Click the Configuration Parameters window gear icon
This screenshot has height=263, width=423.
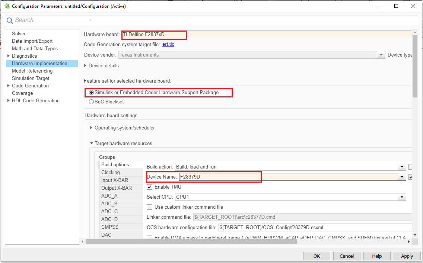point(7,6)
